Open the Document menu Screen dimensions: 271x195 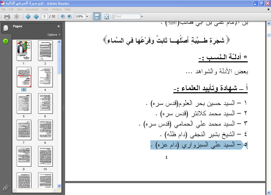click(x=32, y=9)
